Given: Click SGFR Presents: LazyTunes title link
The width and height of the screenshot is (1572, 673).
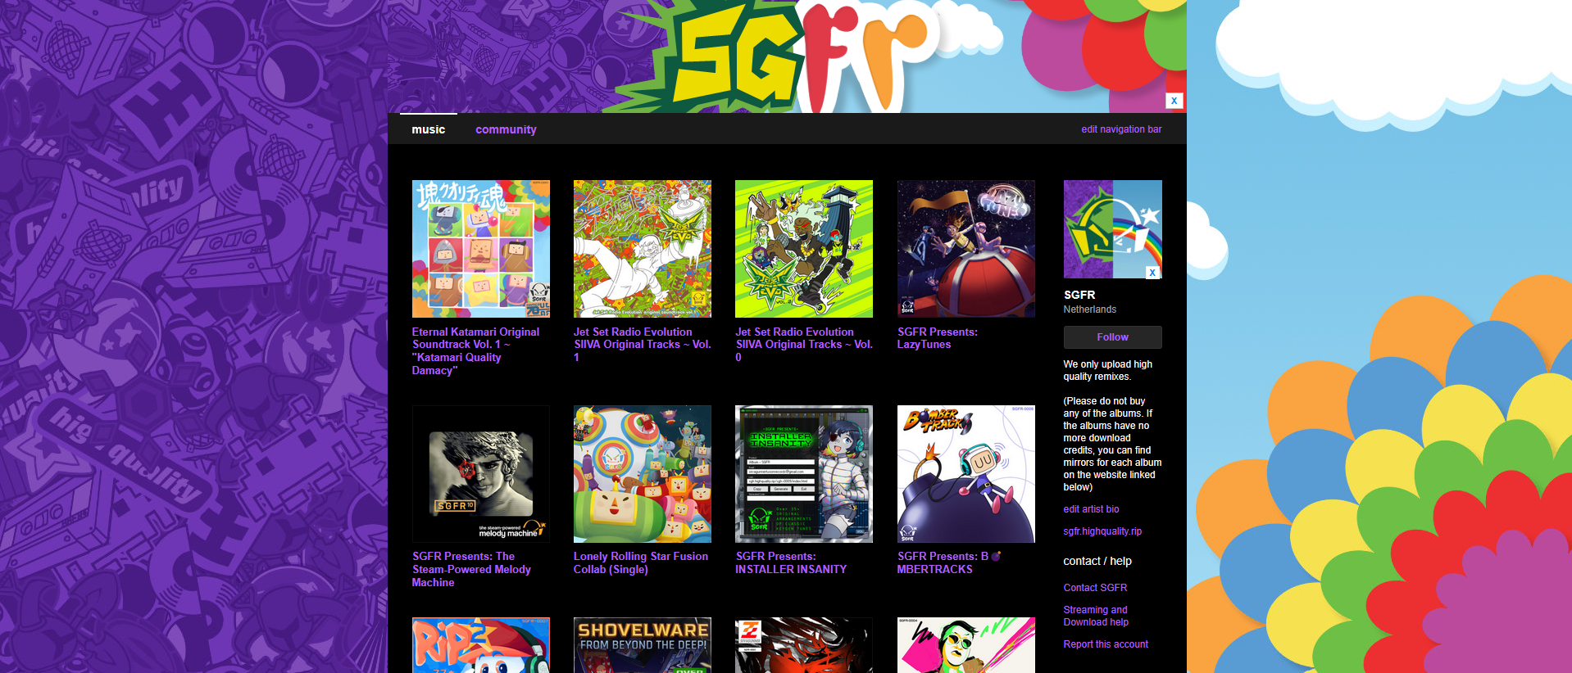Looking at the screenshot, I should point(937,338).
